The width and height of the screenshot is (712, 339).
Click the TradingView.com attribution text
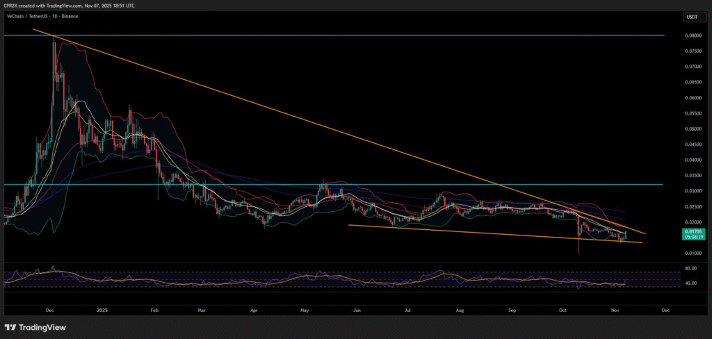pyautogui.click(x=70, y=6)
